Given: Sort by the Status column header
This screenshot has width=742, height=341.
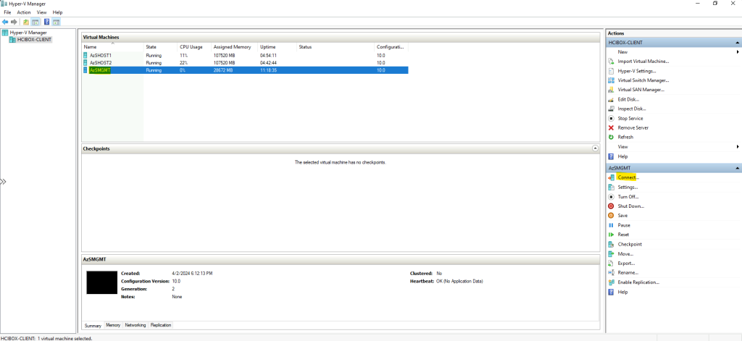Looking at the screenshot, I should pos(335,47).
